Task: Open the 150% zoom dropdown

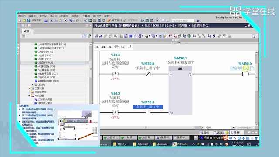Action: click(x=233, y=128)
